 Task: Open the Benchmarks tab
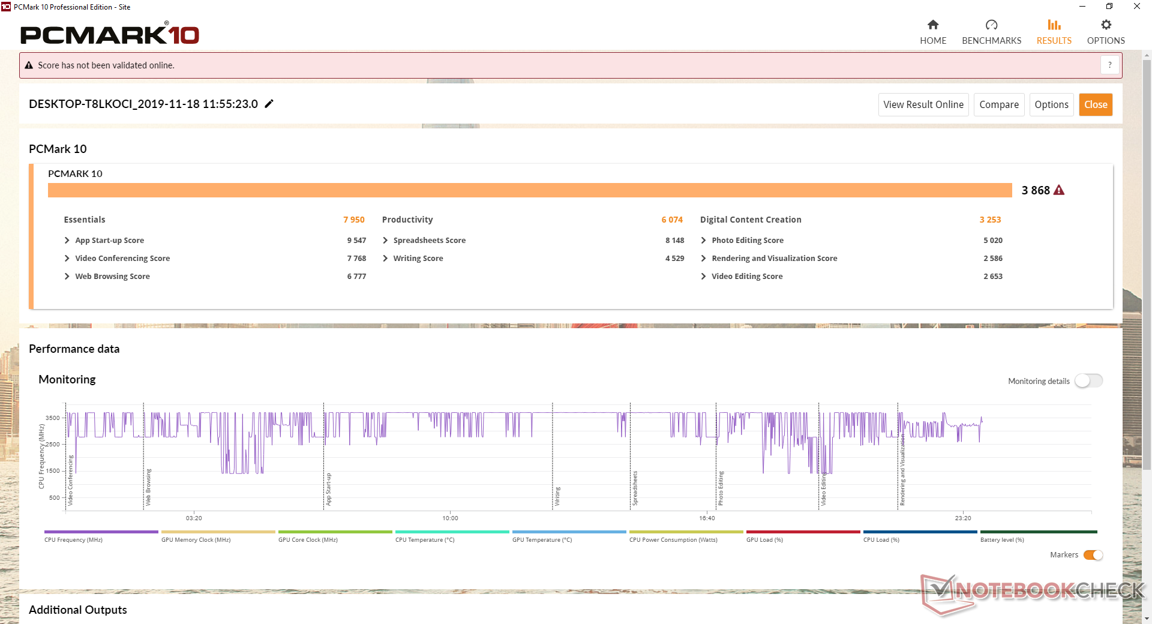coord(991,32)
